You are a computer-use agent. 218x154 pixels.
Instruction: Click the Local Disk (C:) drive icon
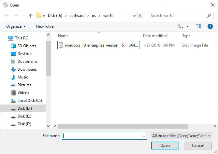pos(13,101)
